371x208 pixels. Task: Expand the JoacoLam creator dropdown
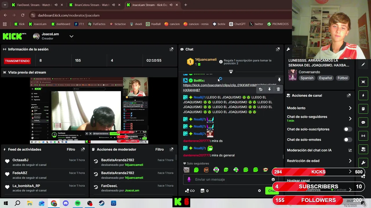[x=71, y=36]
